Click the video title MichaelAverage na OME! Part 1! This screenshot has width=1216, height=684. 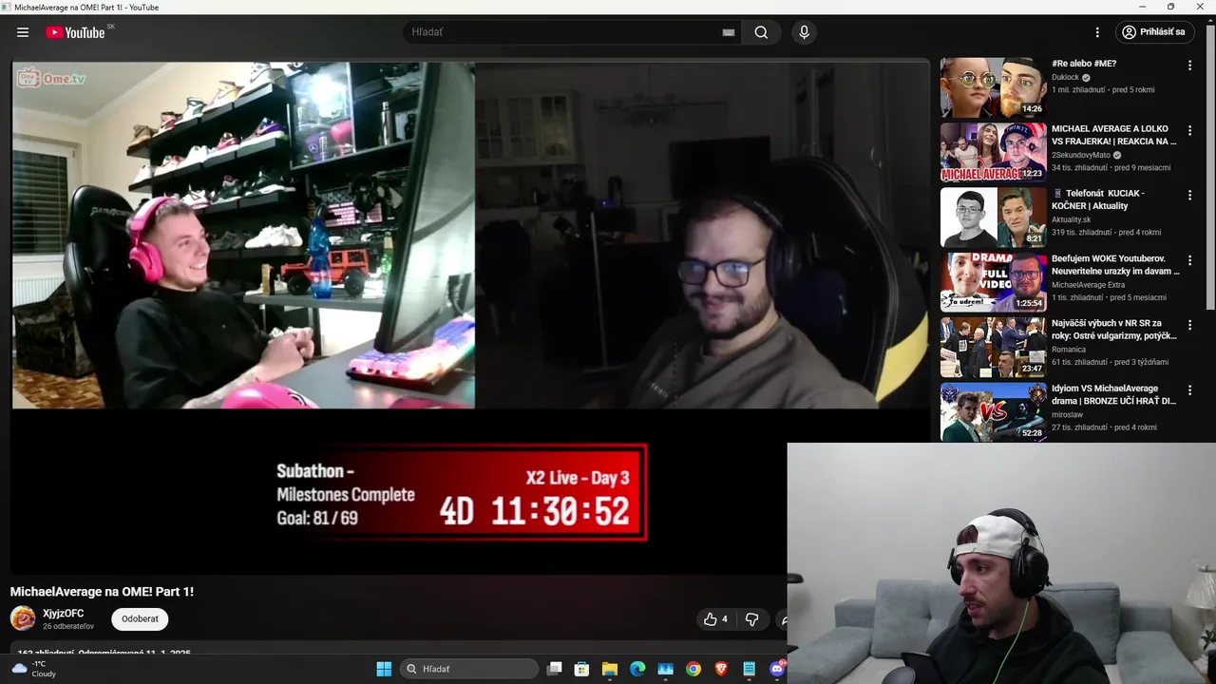[102, 592]
